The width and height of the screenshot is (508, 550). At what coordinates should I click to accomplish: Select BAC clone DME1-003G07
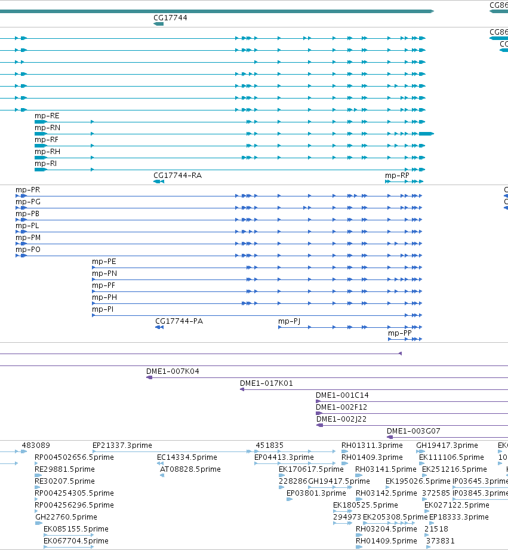[447, 437]
